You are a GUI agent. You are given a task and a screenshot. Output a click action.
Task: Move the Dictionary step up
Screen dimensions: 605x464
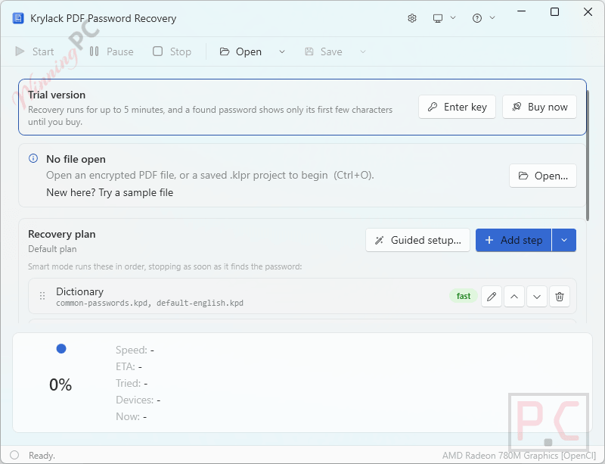514,297
